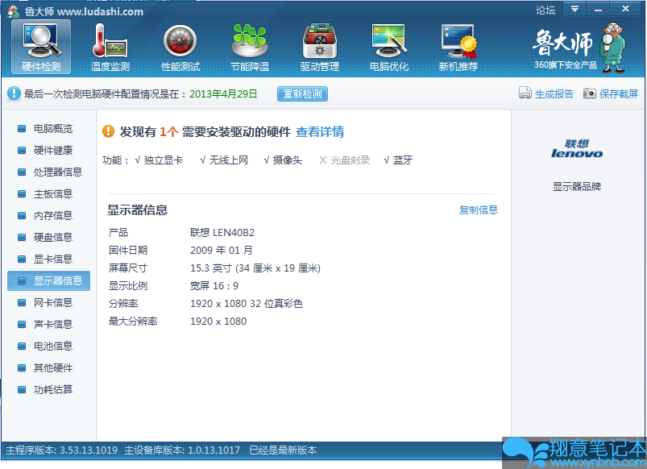
Task: Click the 摄像头 feature label
Action: (287, 160)
